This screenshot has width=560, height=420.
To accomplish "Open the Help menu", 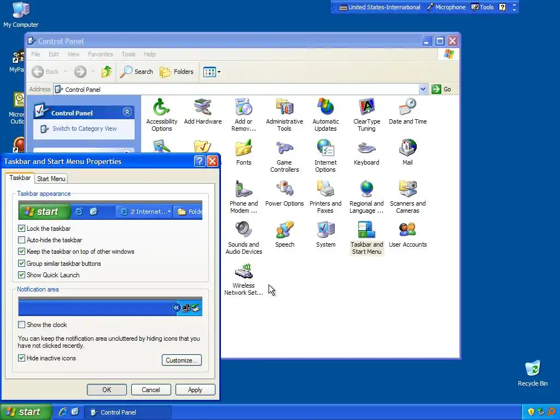I will 150,54.
